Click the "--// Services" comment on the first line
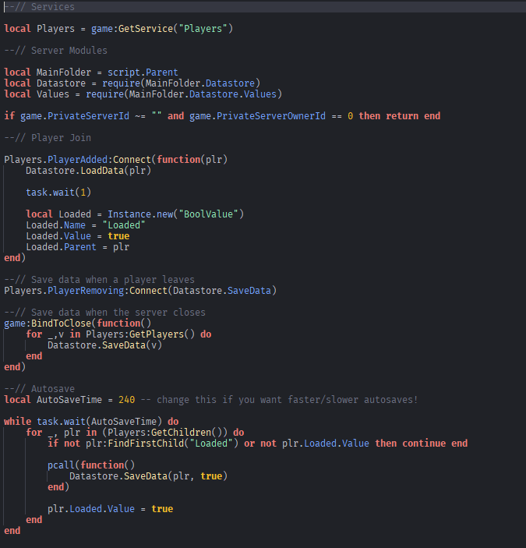Viewport: 526px width, 548px height. (40, 7)
